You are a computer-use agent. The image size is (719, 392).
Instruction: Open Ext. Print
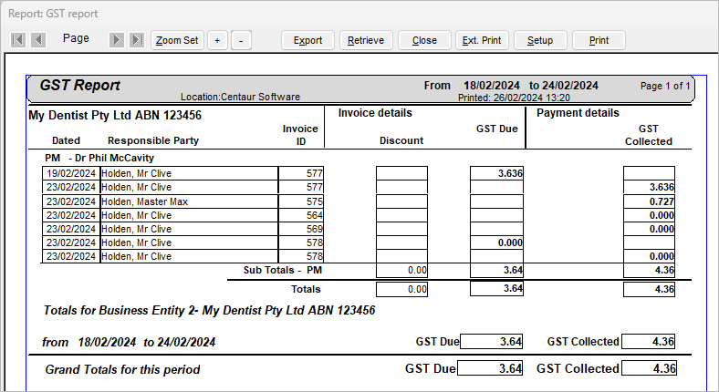(482, 40)
